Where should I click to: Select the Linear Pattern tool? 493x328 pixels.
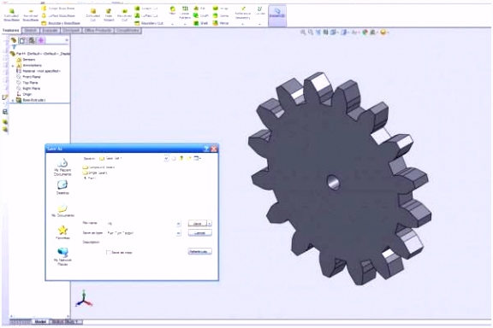pos(185,13)
